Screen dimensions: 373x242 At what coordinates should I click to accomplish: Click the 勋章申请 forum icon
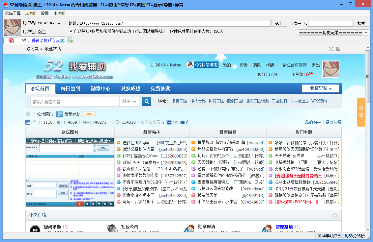tap(189, 228)
